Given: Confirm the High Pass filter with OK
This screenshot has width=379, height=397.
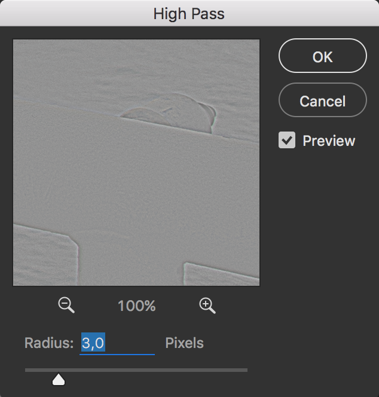Looking at the screenshot, I should [323, 56].
